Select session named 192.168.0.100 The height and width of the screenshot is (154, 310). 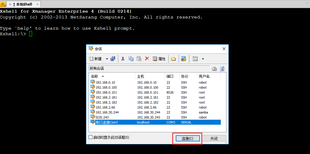pyautogui.click(x=106, y=87)
